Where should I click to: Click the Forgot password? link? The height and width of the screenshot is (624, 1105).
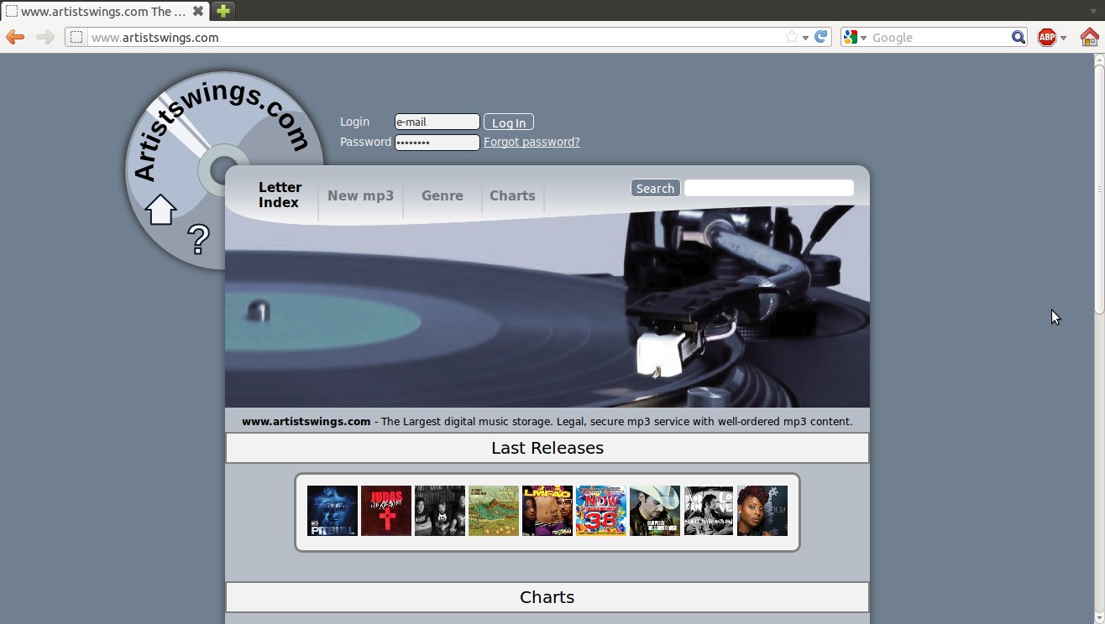532,142
